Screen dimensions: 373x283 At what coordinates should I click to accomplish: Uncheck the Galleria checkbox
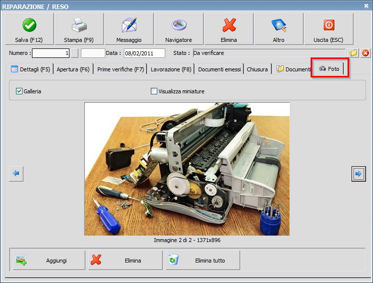[19, 91]
